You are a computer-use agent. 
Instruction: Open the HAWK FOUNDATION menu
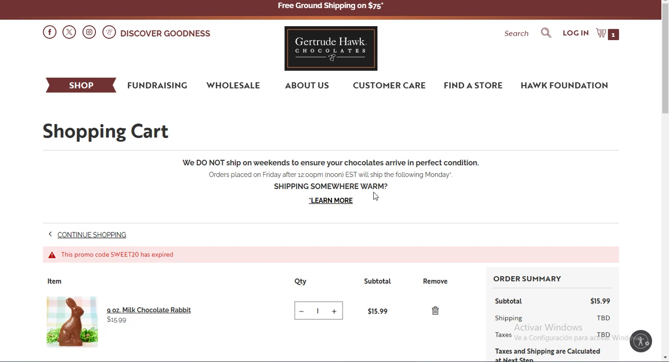coord(564,85)
